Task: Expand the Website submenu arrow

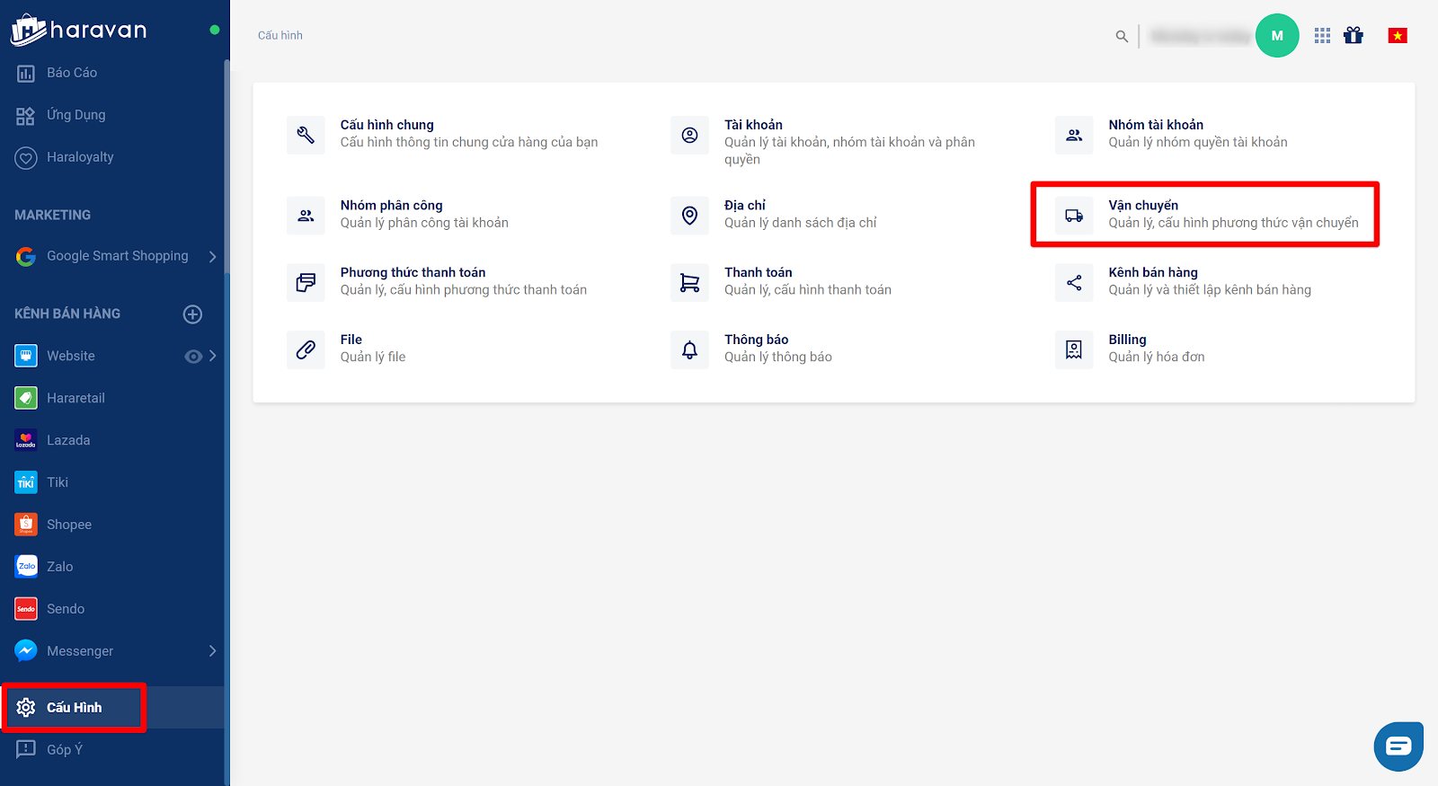Action: (x=213, y=357)
